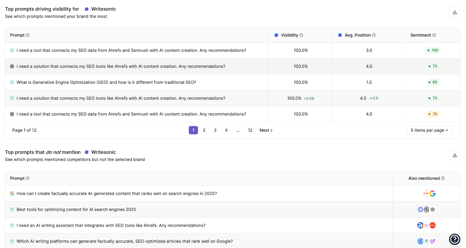Open prompt about factually accurate AI-generated content
The width and height of the screenshot is (466, 248).
tap(117, 194)
